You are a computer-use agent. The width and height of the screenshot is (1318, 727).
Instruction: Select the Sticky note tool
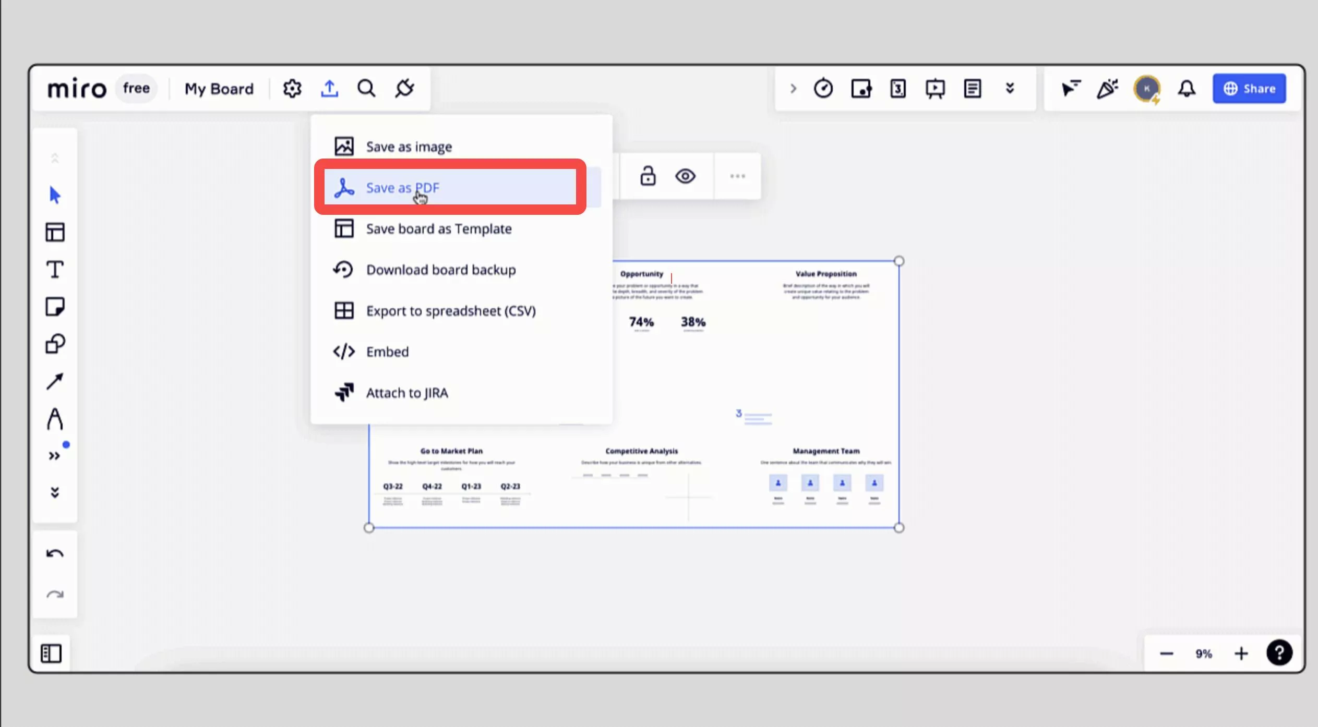[x=54, y=306]
